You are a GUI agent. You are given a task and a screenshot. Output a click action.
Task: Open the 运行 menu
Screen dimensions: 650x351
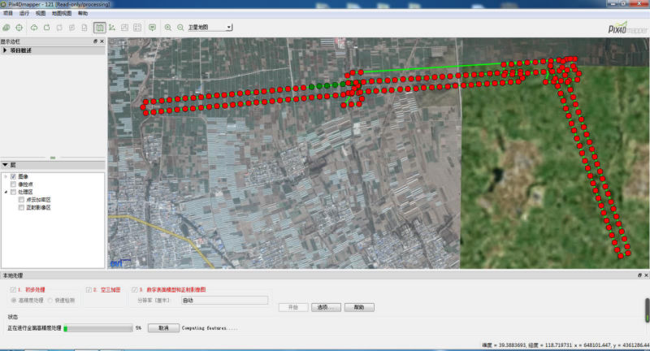coord(24,14)
